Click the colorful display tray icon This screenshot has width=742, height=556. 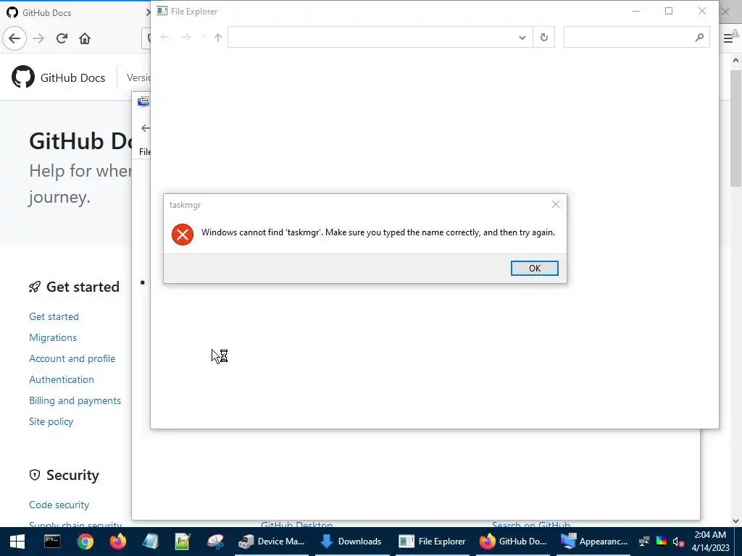pos(661,542)
